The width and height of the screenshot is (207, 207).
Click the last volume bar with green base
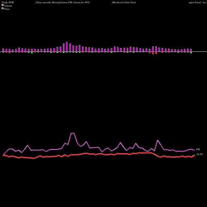pos(191,51)
